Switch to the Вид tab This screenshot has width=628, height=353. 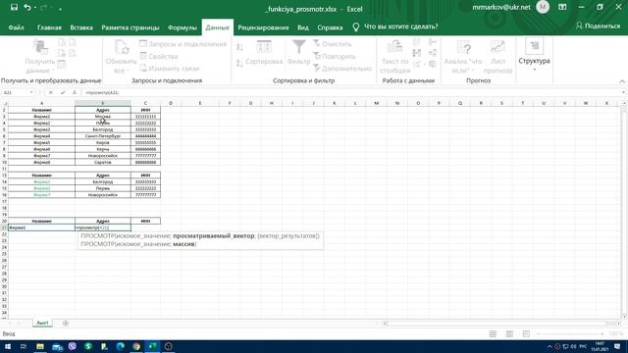click(x=303, y=27)
